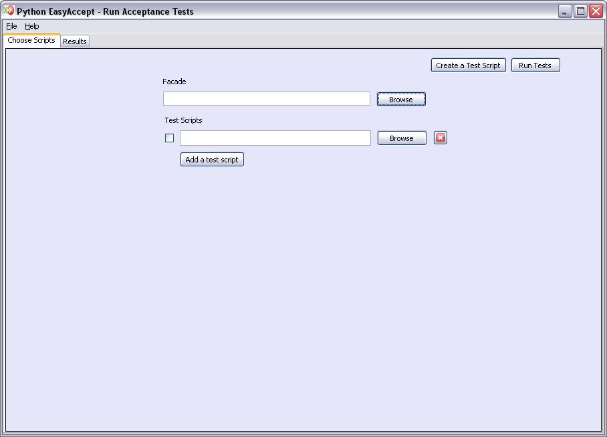
Task: Switch to the Results tab
Action: pos(75,41)
